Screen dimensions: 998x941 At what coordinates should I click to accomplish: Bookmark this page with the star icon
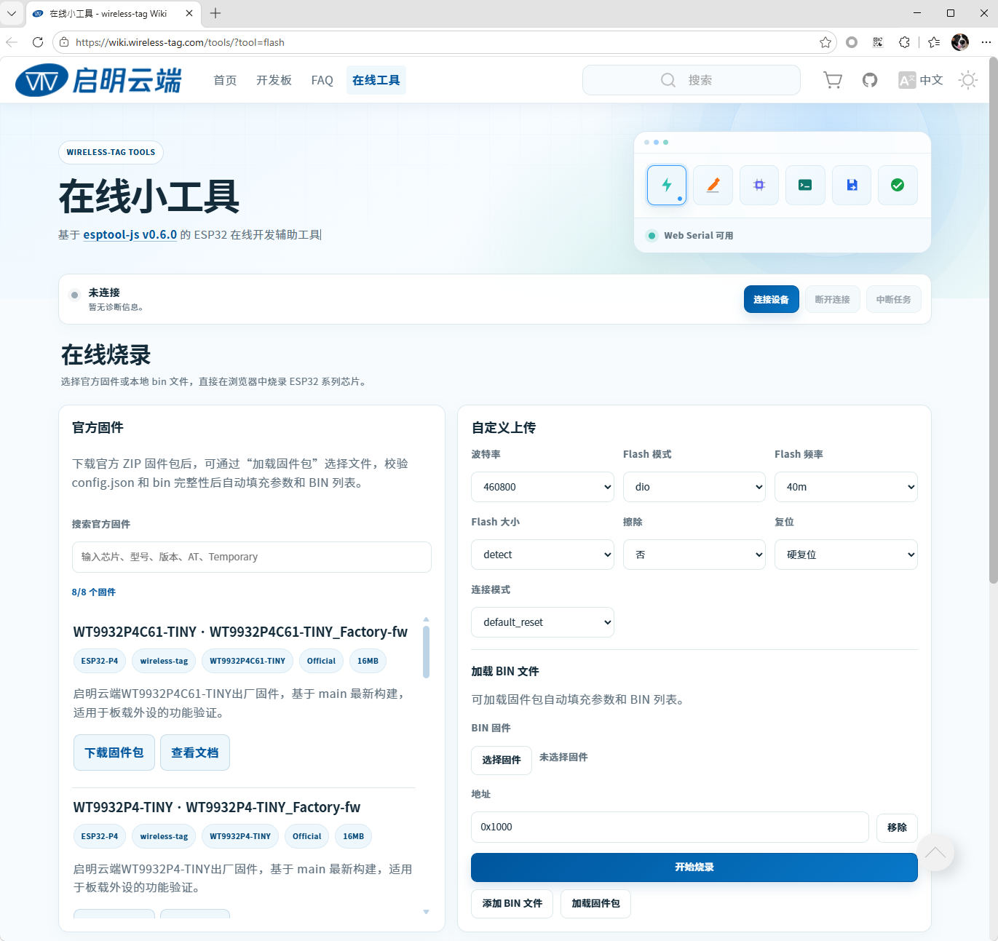(825, 42)
